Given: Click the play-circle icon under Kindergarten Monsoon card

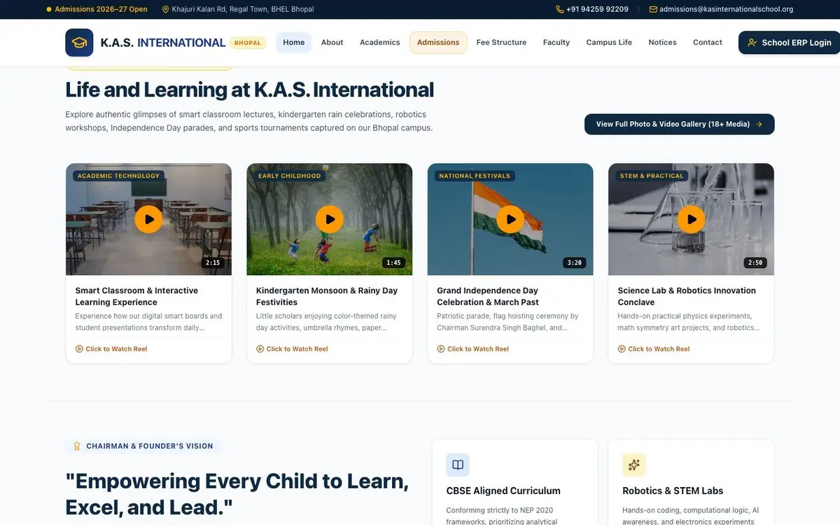Looking at the screenshot, I should [x=260, y=349].
